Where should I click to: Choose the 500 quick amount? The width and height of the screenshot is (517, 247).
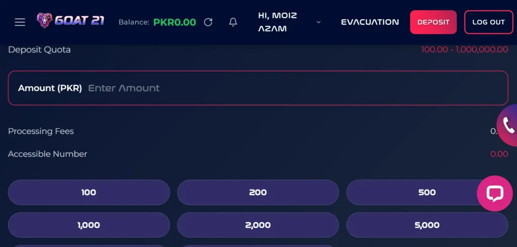(x=427, y=192)
